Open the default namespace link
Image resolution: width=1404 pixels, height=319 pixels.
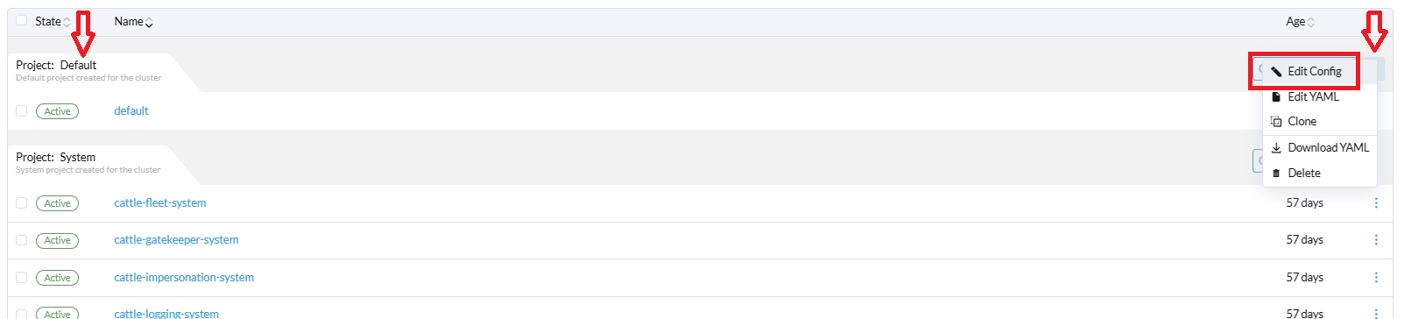tap(131, 110)
